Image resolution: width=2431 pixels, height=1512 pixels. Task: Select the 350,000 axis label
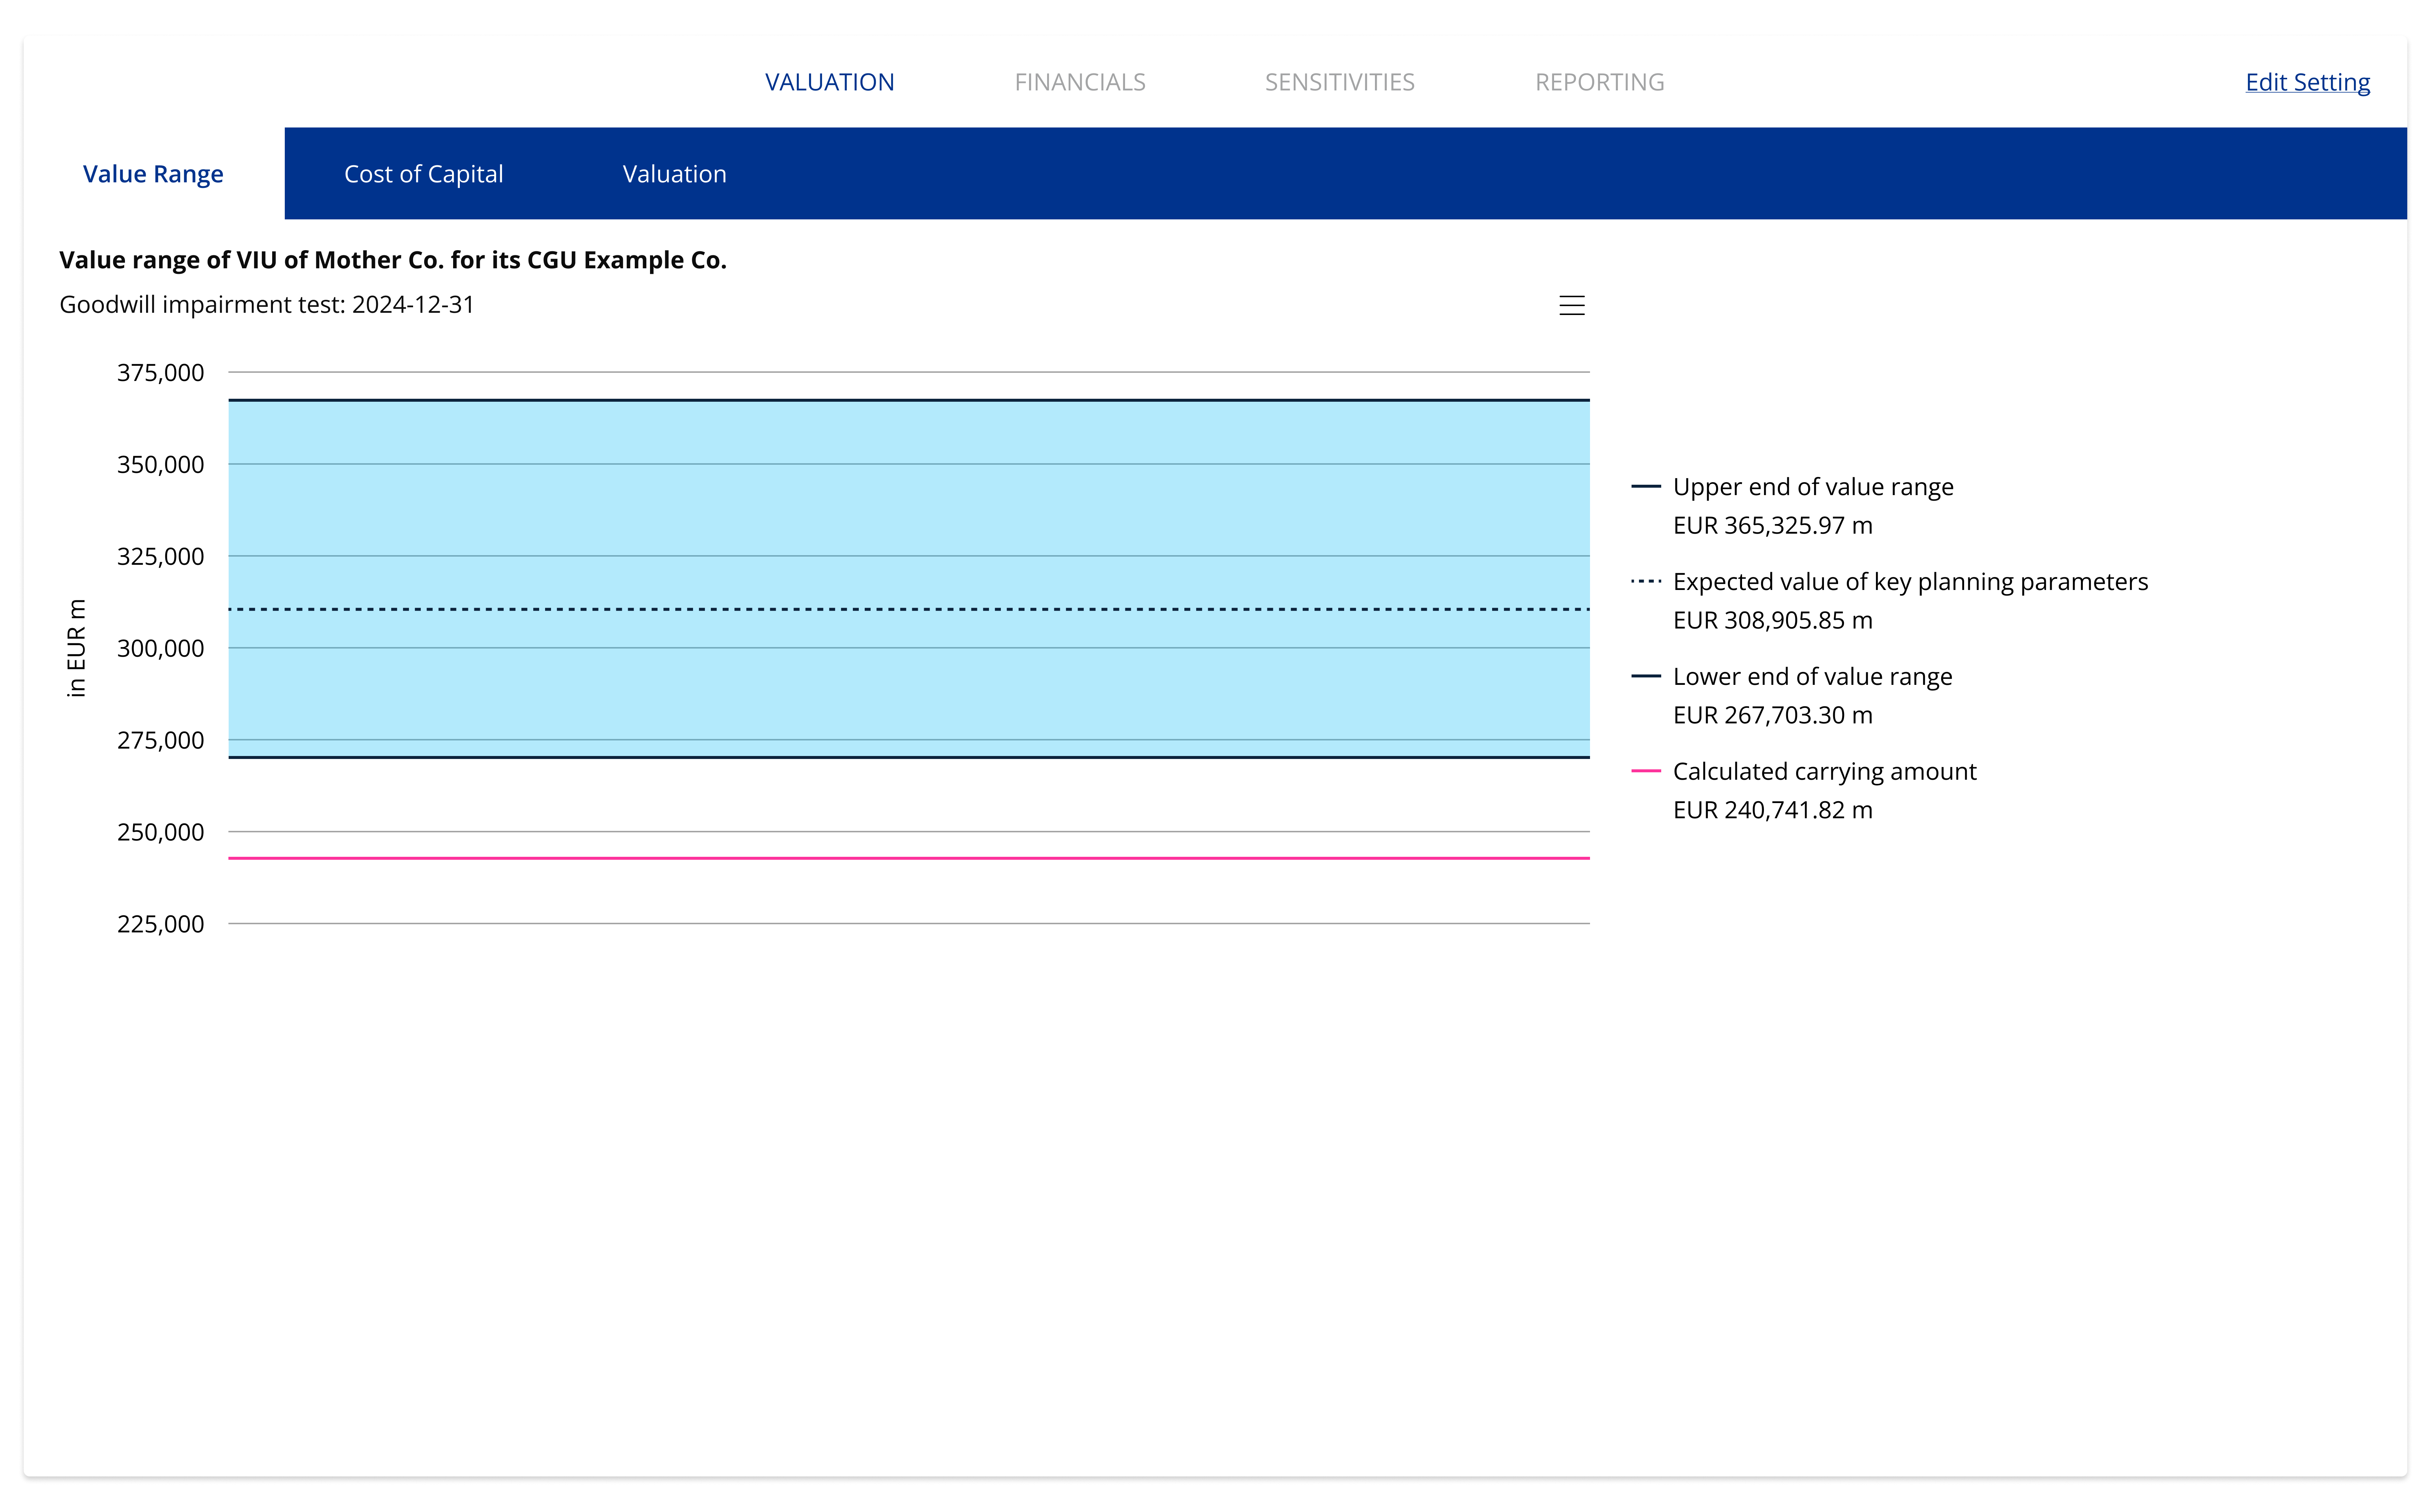160,465
